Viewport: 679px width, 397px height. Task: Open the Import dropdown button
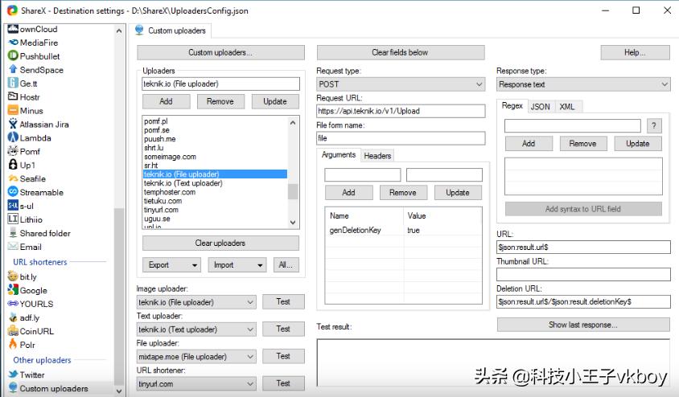coord(237,264)
